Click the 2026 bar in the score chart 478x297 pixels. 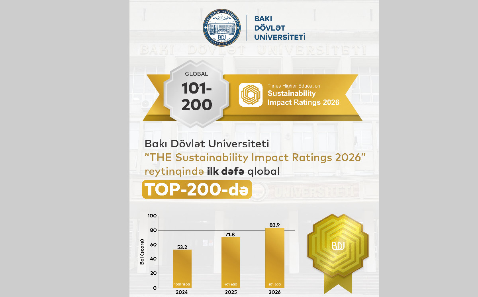275,257
